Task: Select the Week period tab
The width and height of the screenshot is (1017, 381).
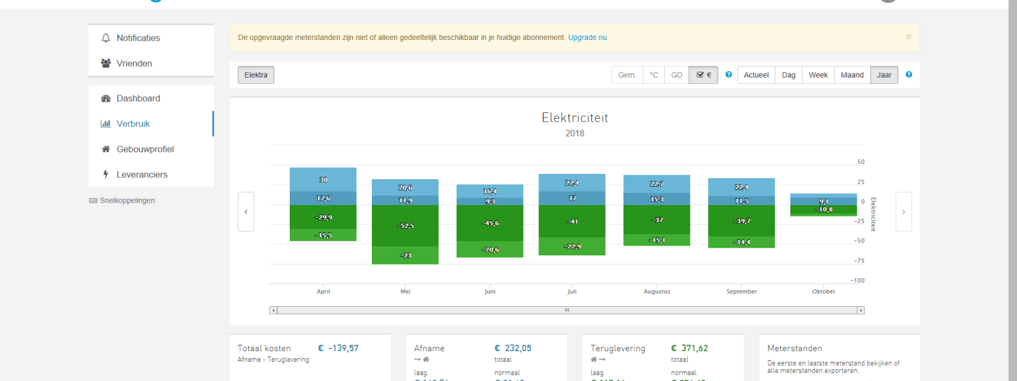Action: (x=818, y=75)
